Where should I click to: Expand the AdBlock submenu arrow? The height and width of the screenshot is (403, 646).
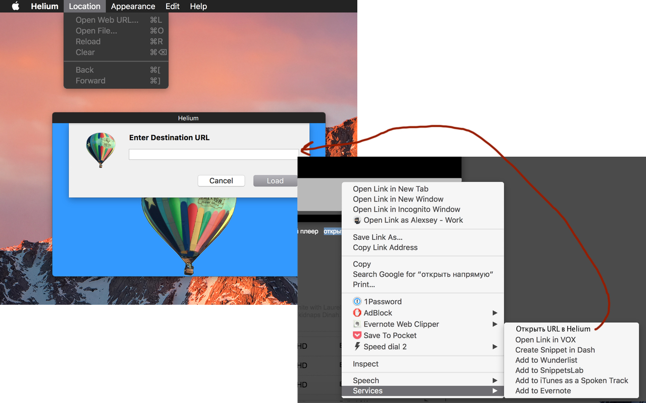(495, 313)
